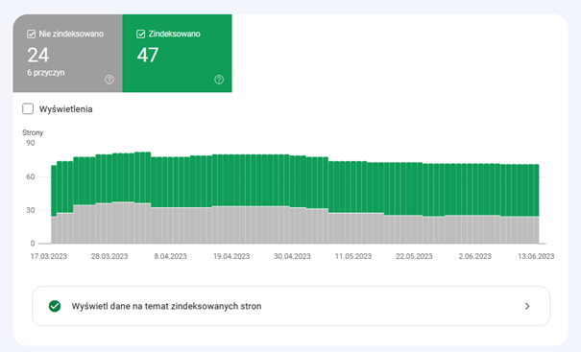Click the green checkmark icon beside Wyświetl dane
The height and width of the screenshot is (352, 581).
[x=55, y=306]
